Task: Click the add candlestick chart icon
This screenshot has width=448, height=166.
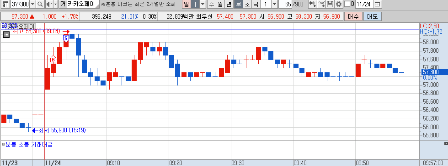Action: pyautogui.click(x=313, y=4)
